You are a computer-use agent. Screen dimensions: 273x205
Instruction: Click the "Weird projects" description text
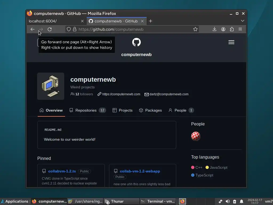coord(83,87)
